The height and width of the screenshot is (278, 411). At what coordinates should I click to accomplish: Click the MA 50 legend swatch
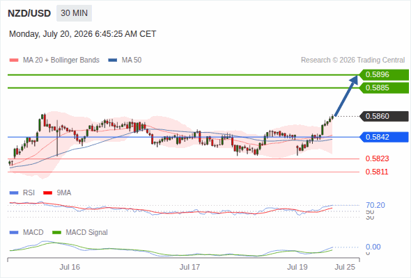point(113,60)
